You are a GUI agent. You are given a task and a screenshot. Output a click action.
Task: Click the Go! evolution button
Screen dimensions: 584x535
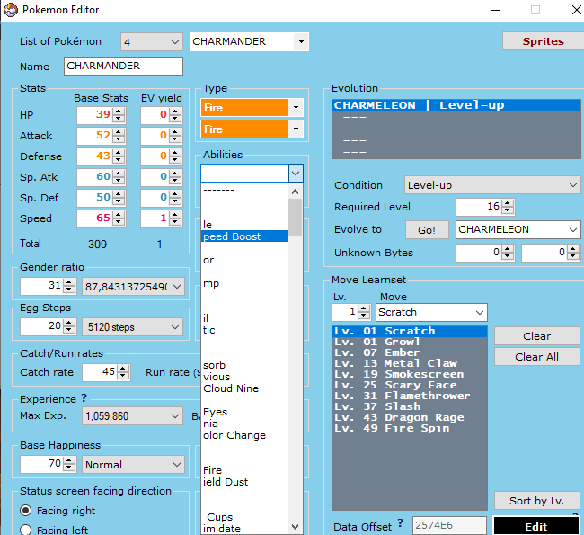point(427,230)
